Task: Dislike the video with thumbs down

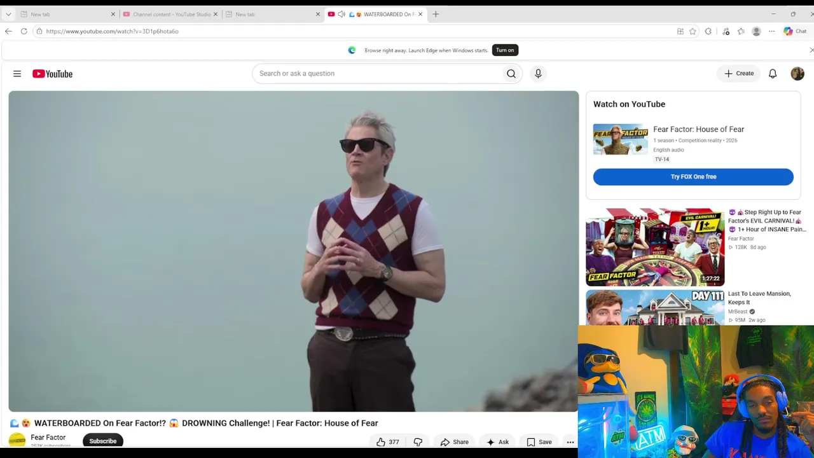Action: tap(418, 442)
